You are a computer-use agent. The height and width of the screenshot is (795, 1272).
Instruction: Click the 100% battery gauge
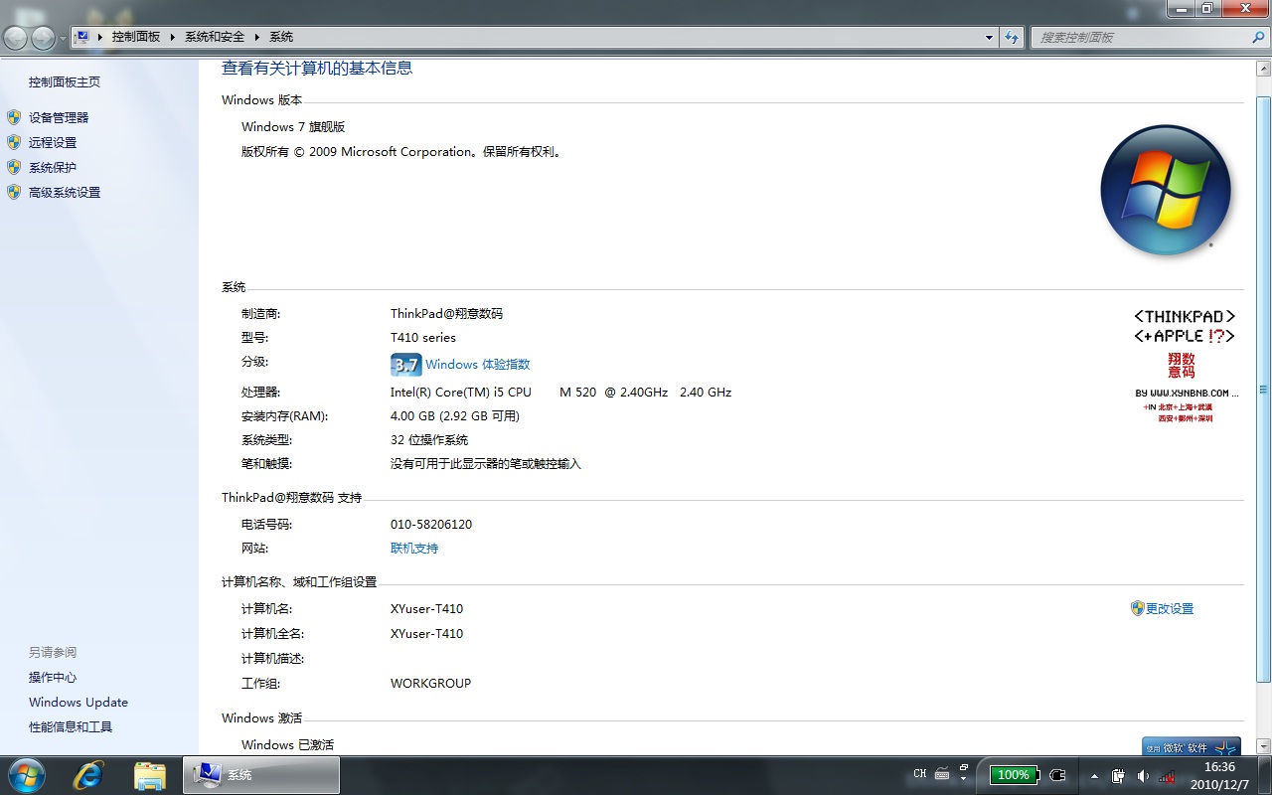[x=1014, y=775]
